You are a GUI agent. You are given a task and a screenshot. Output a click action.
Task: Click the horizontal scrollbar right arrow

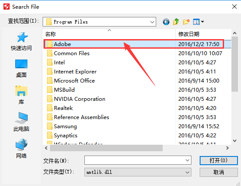(228, 148)
